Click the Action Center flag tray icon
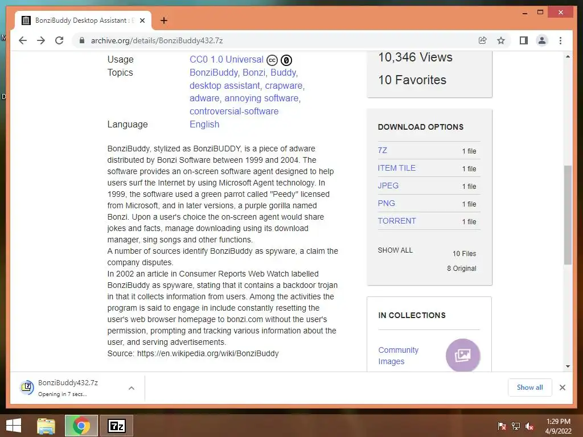583x437 pixels. tap(502, 426)
